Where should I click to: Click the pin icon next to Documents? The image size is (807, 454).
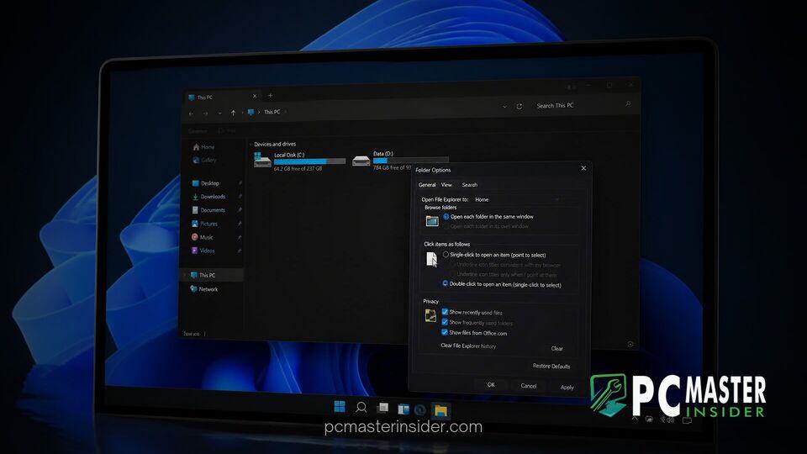coord(240,210)
